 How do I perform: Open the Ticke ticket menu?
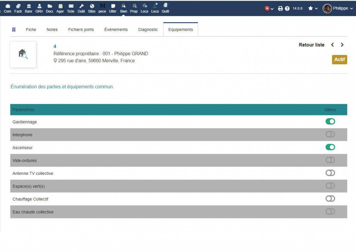(x=71, y=8)
